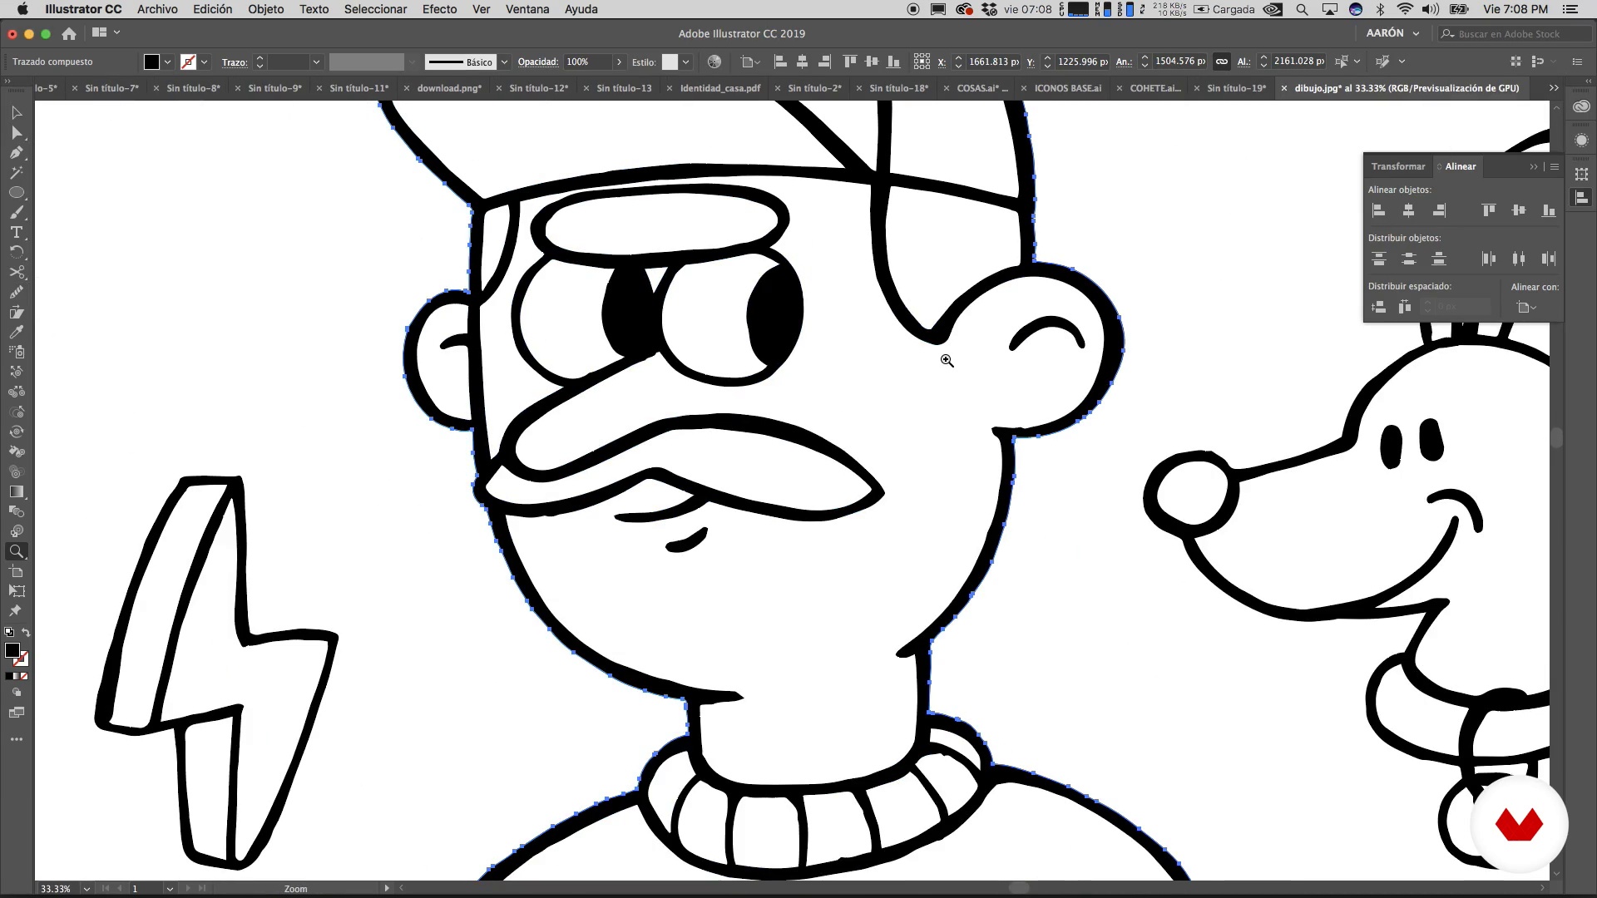Open the AARÓN workspace switcher dropdown

(x=1392, y=33)
